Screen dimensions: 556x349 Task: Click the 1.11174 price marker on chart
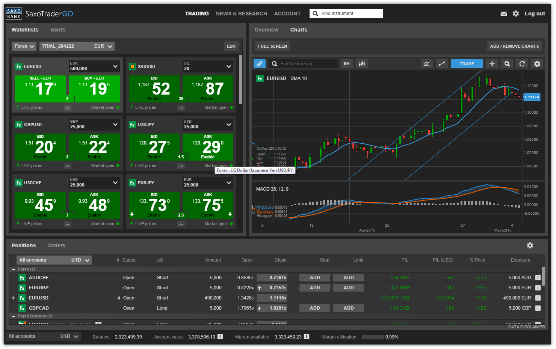point(532,97)
